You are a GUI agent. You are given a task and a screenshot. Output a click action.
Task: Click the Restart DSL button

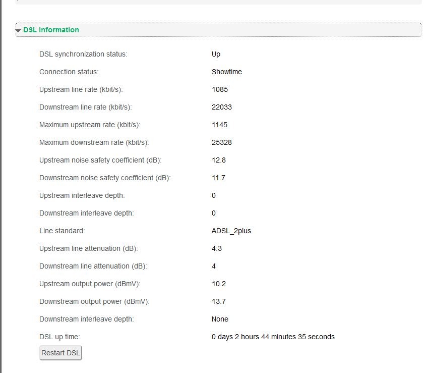pos(60,353)
